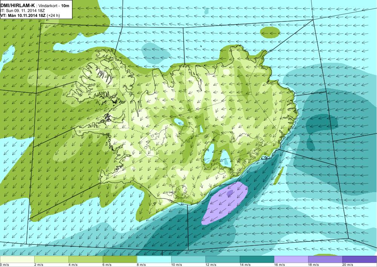Click the medium purple 18–20 m/s legend swatch
377x267 pixels.
tap(325, 259)
